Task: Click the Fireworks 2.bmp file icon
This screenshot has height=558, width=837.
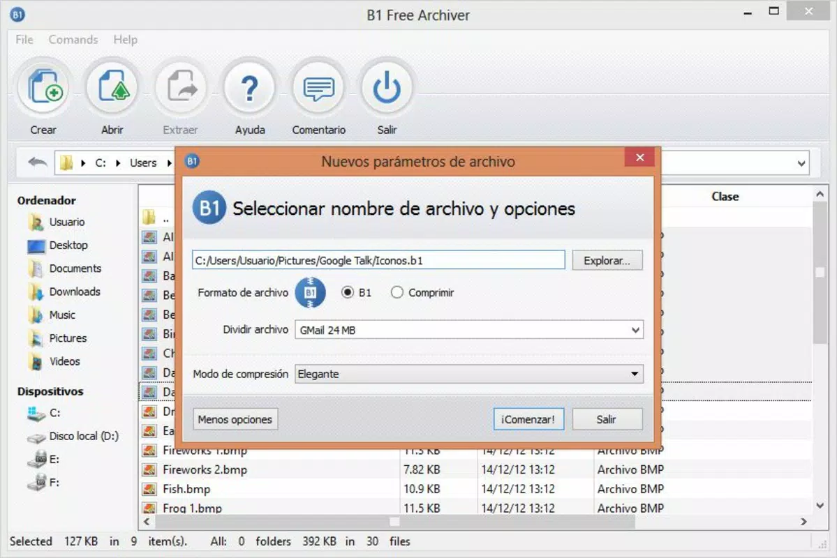Action: point(149,469)
